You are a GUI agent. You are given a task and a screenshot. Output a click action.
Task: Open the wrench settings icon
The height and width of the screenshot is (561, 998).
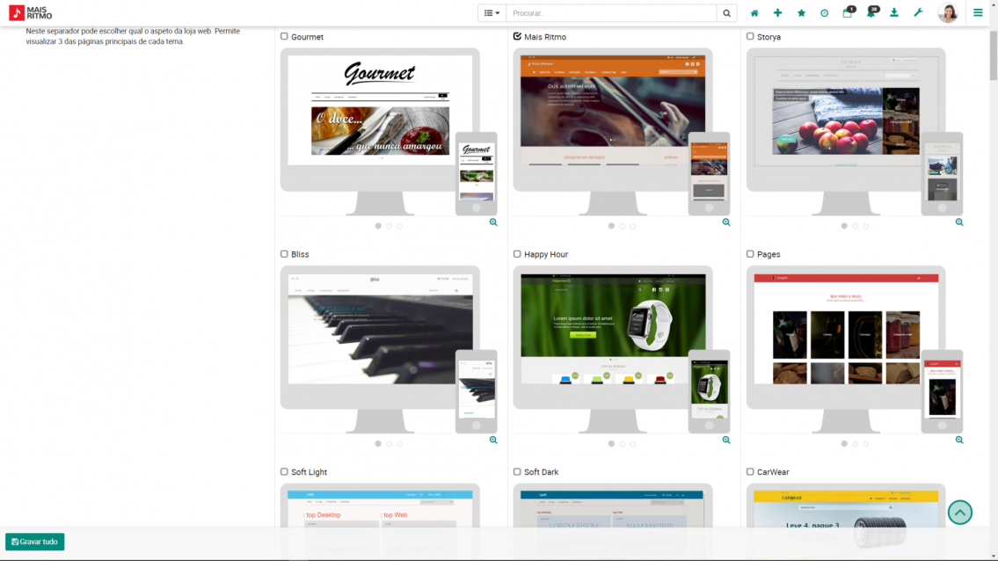[x=918, y=12]
